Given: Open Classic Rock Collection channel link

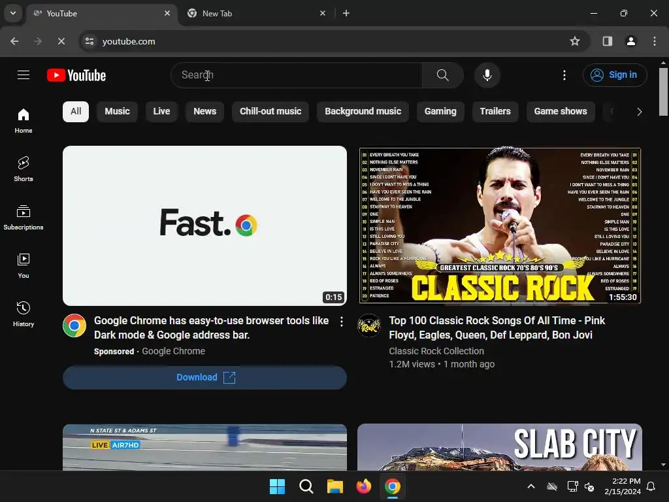Looking at the screenshot, I should click(x=436, y=351).
